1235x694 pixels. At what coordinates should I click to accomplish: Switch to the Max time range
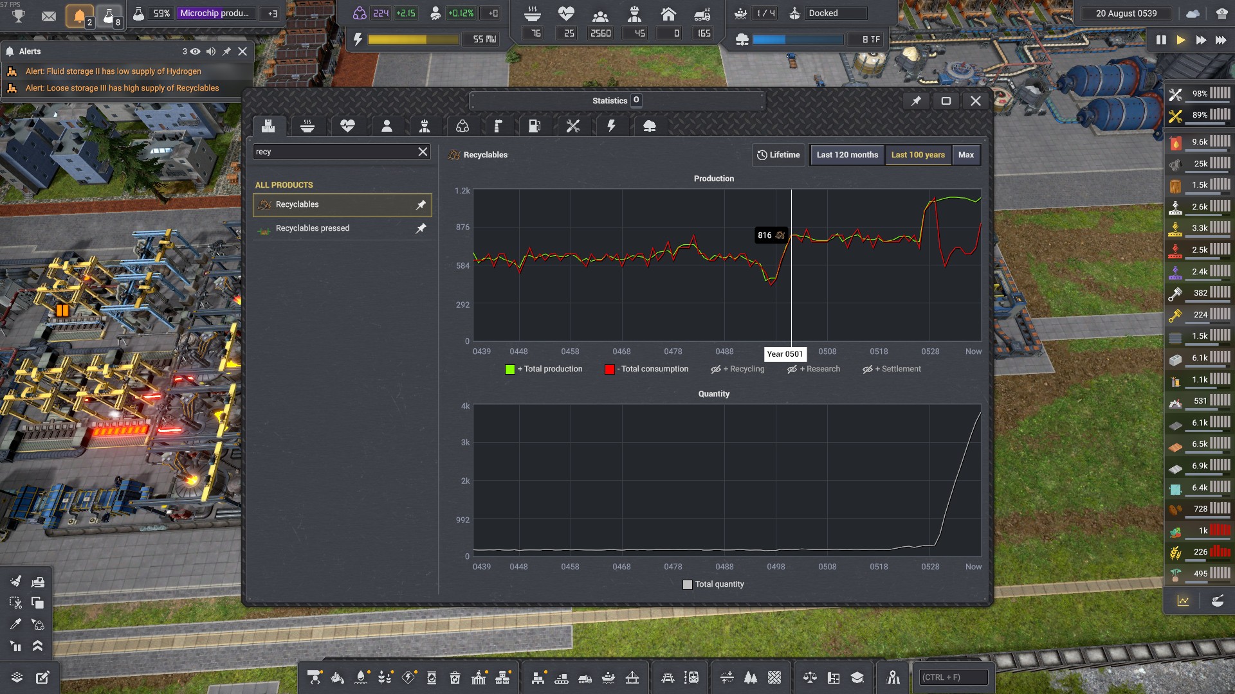click(x=965, y=155)
